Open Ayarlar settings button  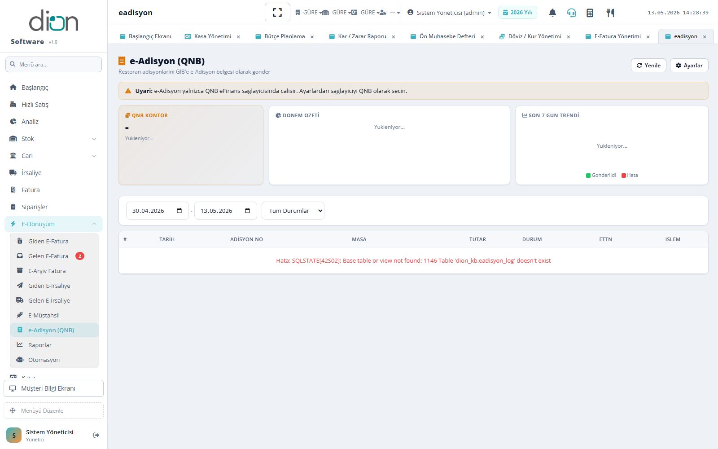point(689,65)
